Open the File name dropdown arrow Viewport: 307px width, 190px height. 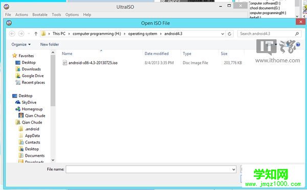click(234, 169)
